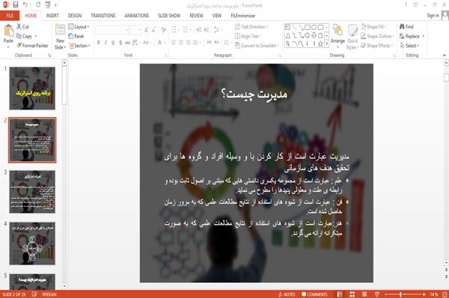Viewport: 449px width, 298px height.
Task: Click Sign in link
Action: coord(433,16)
